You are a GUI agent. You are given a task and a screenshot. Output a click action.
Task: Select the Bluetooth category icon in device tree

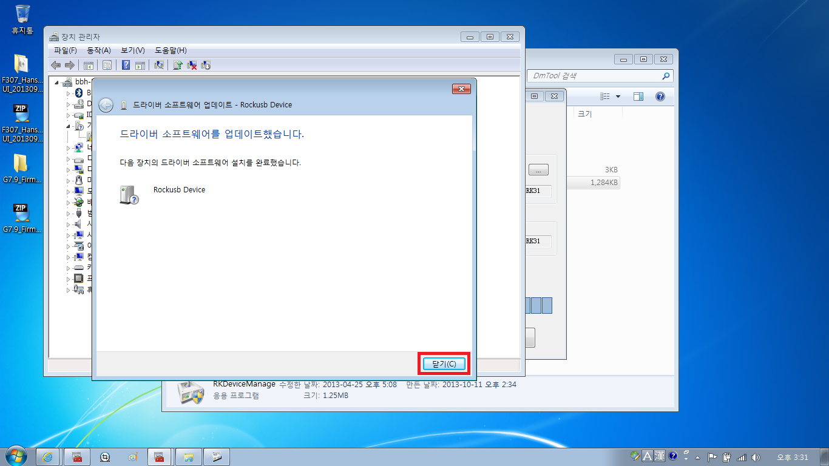(78, 93)
